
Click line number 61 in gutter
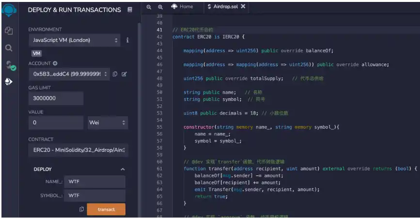coord(160,169)
